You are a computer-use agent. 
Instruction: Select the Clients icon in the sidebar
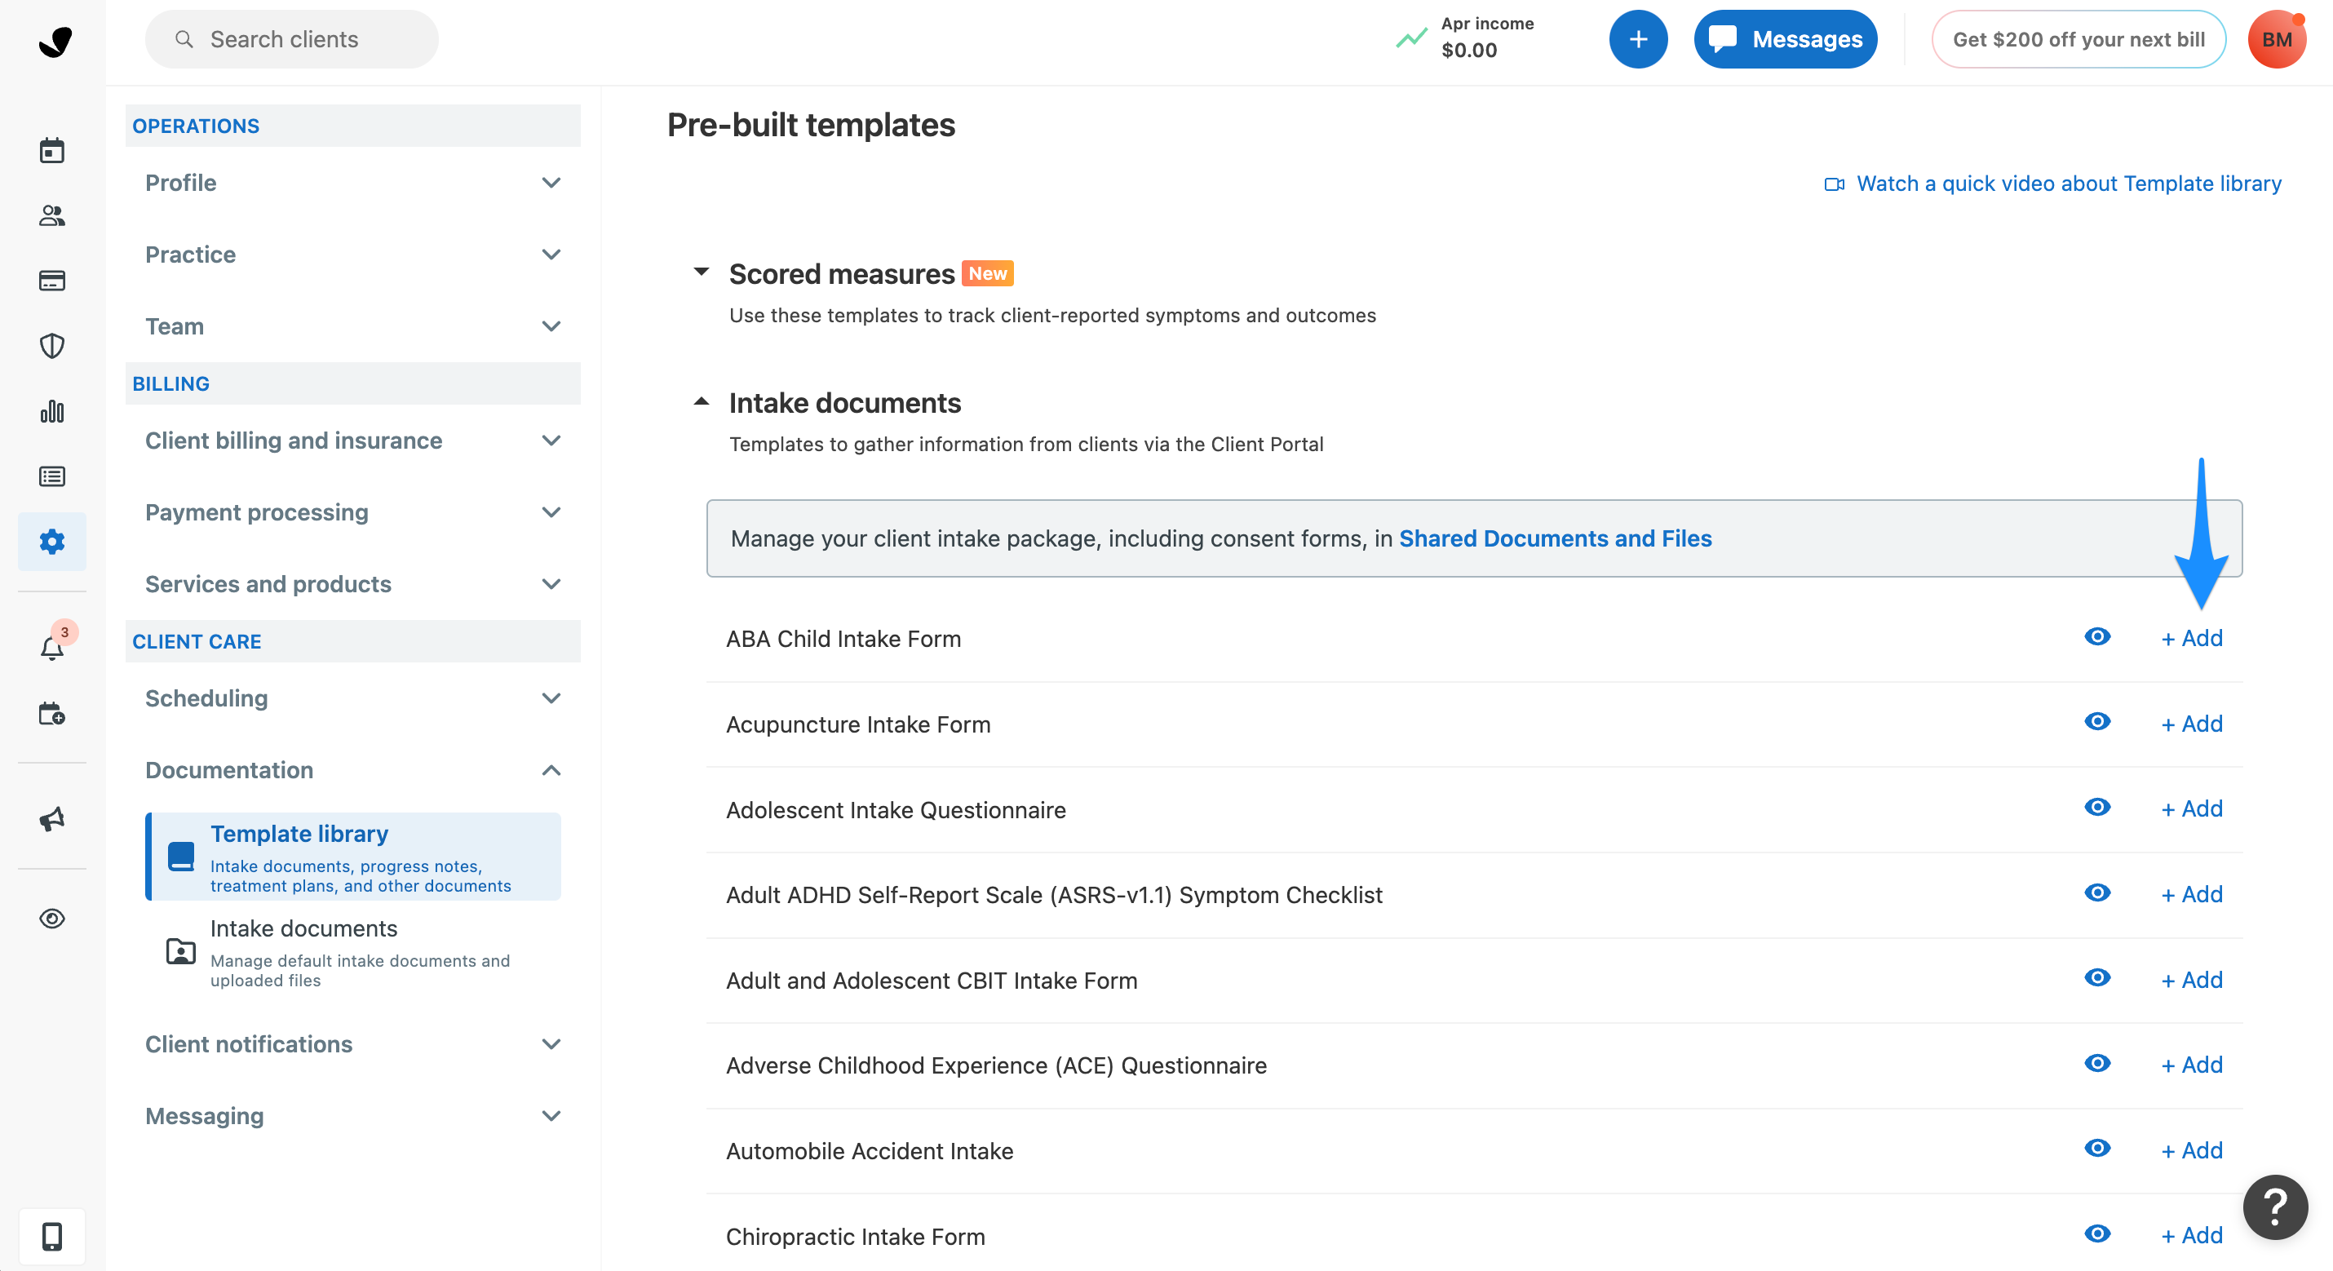tap(51, 215)
